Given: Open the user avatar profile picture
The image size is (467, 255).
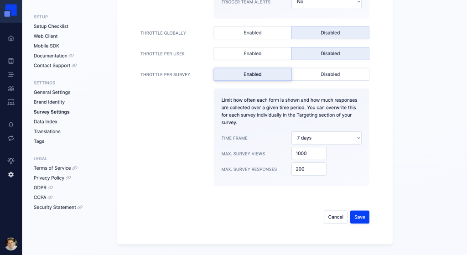Looking at the screenshot, I should 11,244.
